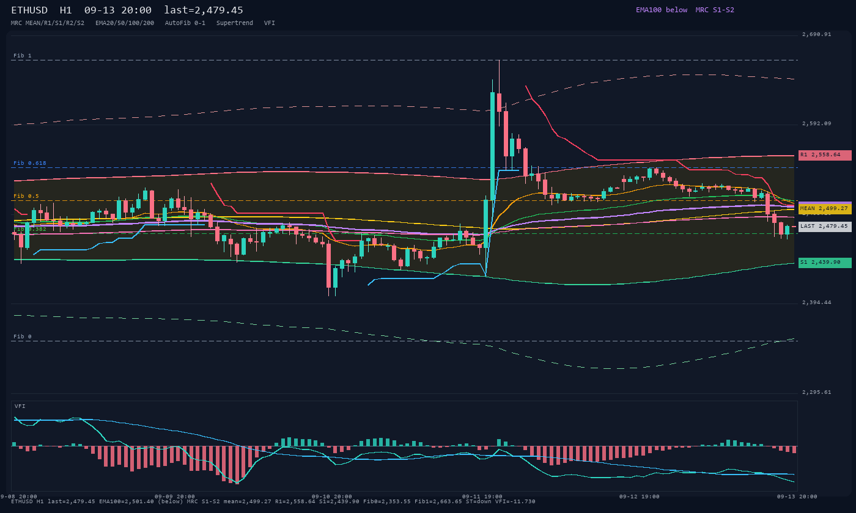Select the "09-09 20:00" time axis label
This screenshot has height=513, width=856.
pyautogui.click(x=175, y=497)
